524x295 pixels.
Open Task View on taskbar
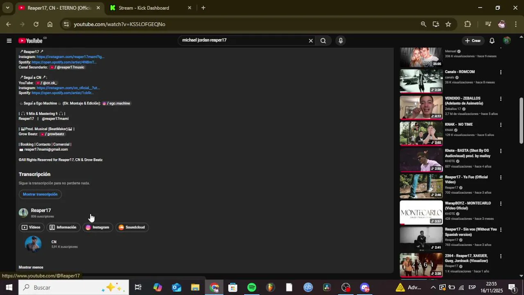138,287
